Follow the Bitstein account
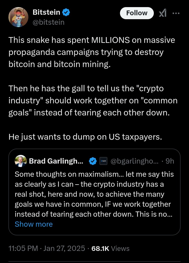 click(x=137, y=13)
